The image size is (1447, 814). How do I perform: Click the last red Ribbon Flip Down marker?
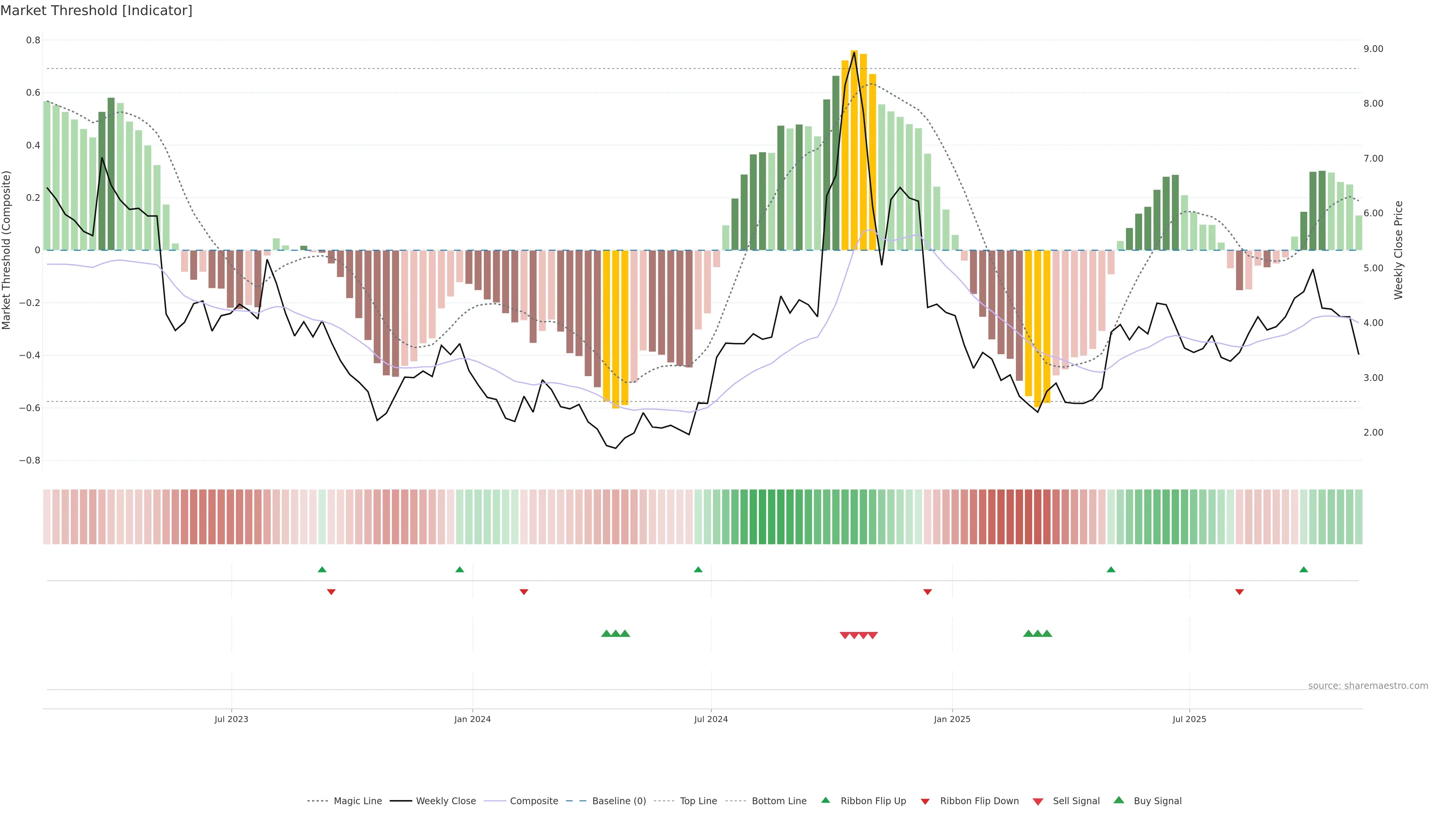(x=1239, y=592)
